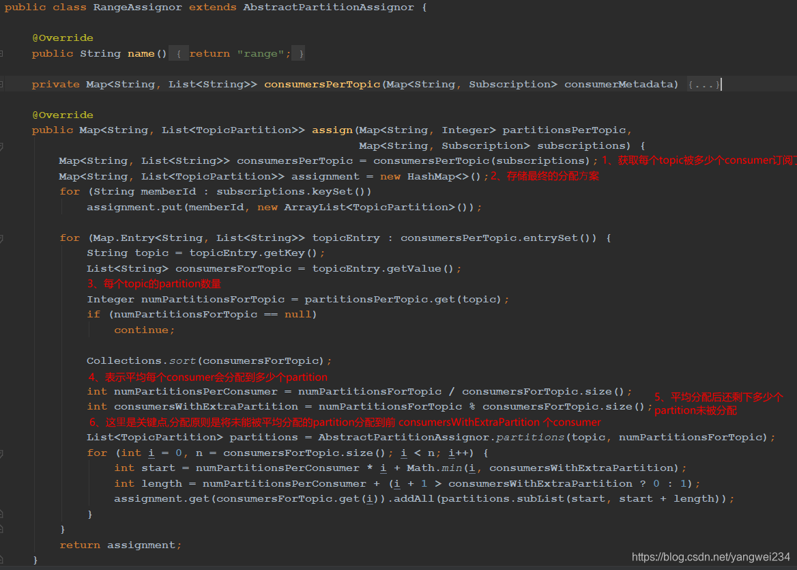This screenshot has height=570, width=797.
Task: Click n = consumersForTopic.size() in for header
Action: pyautogui.click(x=290, y=453)
